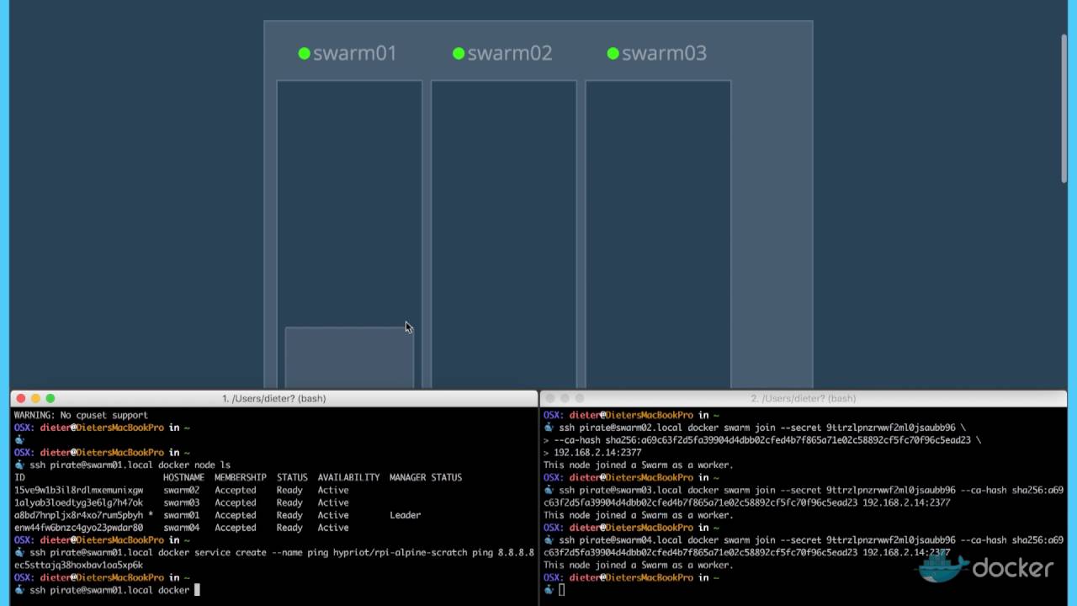The height and width of the screenshot is (606, 1077).
Task: Click swarm04 hostname in node list
Action: click(181, 528)
